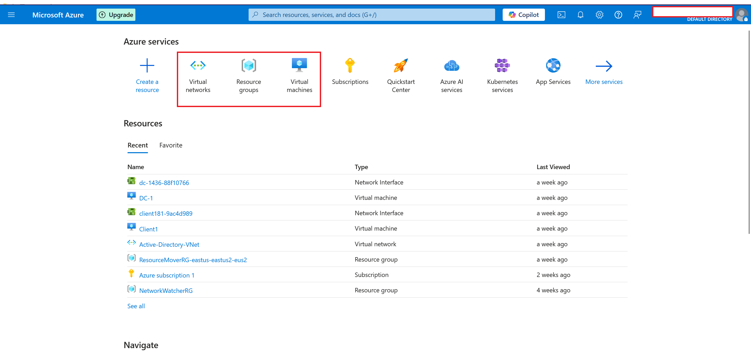The width and height of the screenshot is (751, 364).
Task: Open the Client1 virtual machine
Action: click(148, 230)
